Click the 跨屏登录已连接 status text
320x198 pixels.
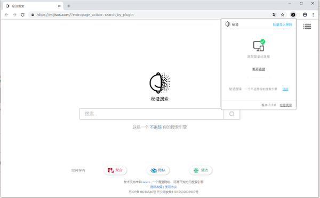click(259, 56)
